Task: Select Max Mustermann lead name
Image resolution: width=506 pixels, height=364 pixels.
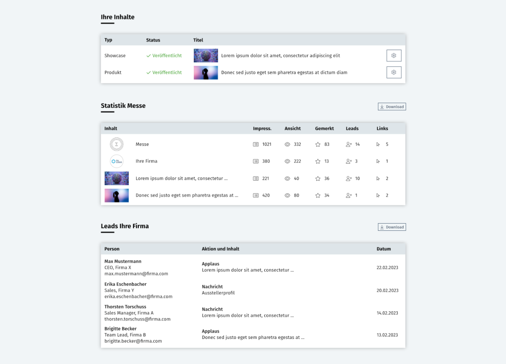Action: pos(123,261)
